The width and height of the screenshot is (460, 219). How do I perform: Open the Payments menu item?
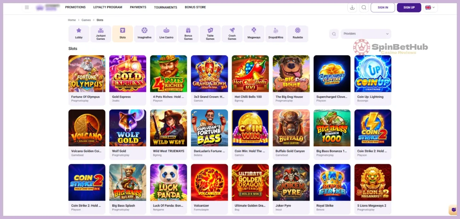(x=138, y=7)
